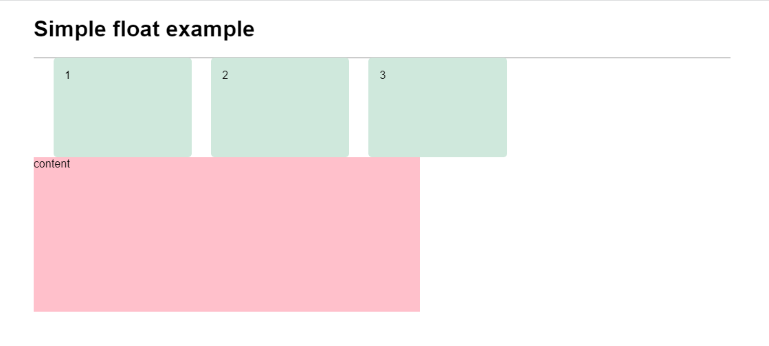Click the horizontal rule below the heading
The width and height of the screenshot is (769, 346).
(x=381, y=58)
